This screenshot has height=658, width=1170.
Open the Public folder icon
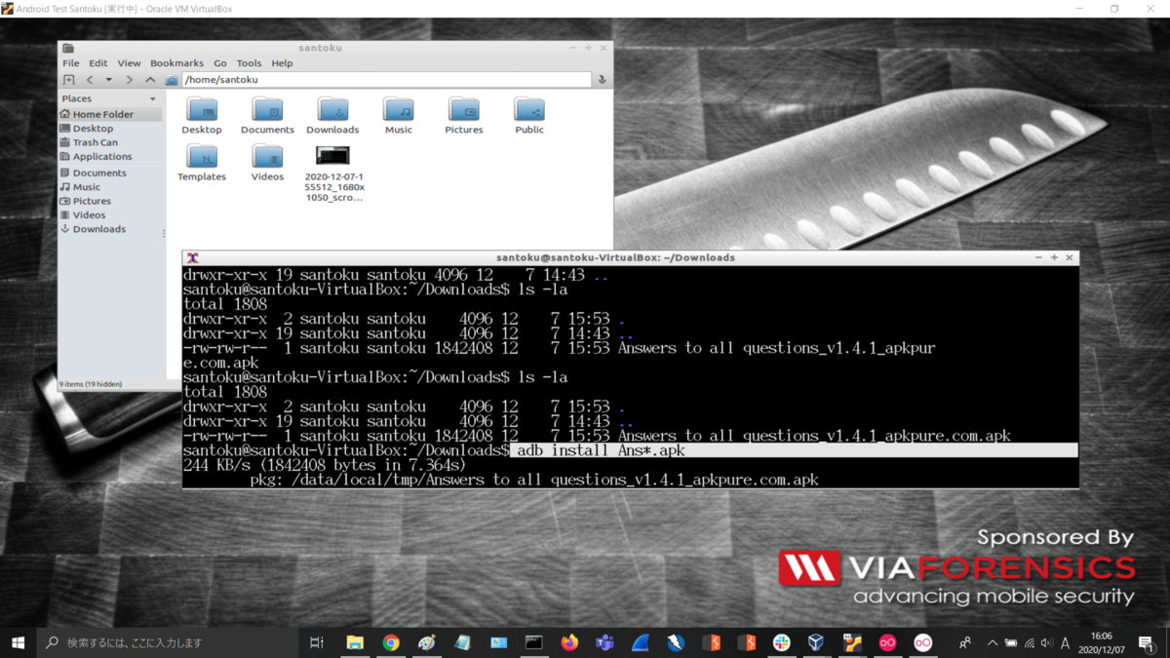pyautogui.click(x=529, y=110)
